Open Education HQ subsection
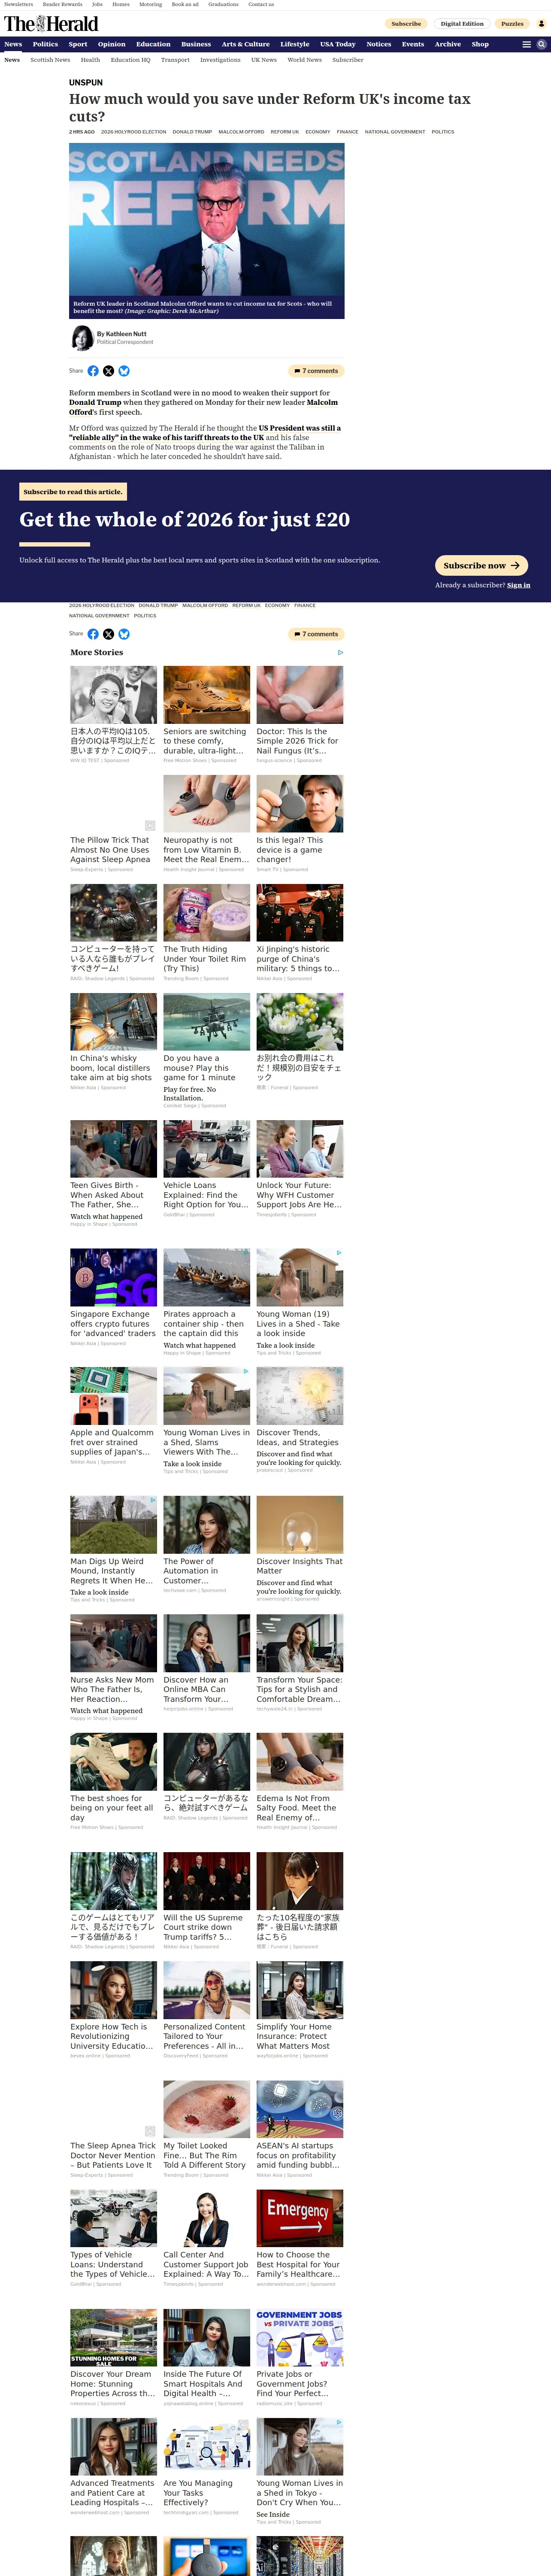Screen dimensions: 551x2576 (131, 60)
